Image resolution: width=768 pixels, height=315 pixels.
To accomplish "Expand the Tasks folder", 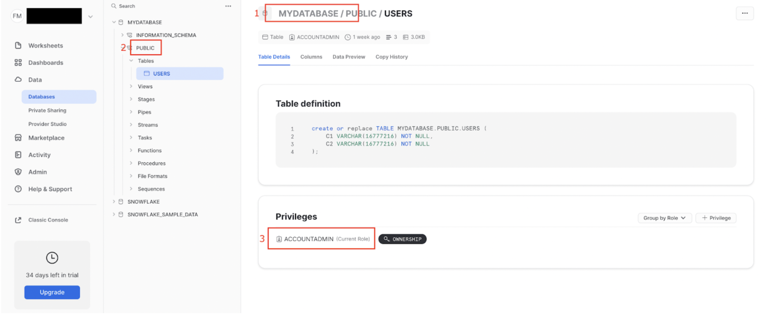I will point(131,138).
